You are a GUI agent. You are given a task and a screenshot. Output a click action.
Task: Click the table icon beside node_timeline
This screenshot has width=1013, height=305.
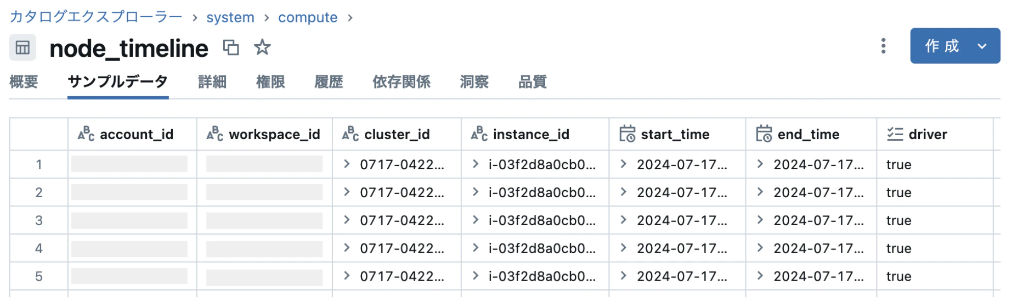point(22,48)
